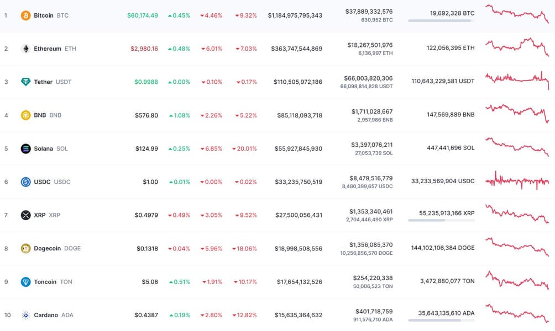The width and height of the screenshot is (555, 331).
Task: Click XRP circulating supply progress bar
Action: (441, 220)
